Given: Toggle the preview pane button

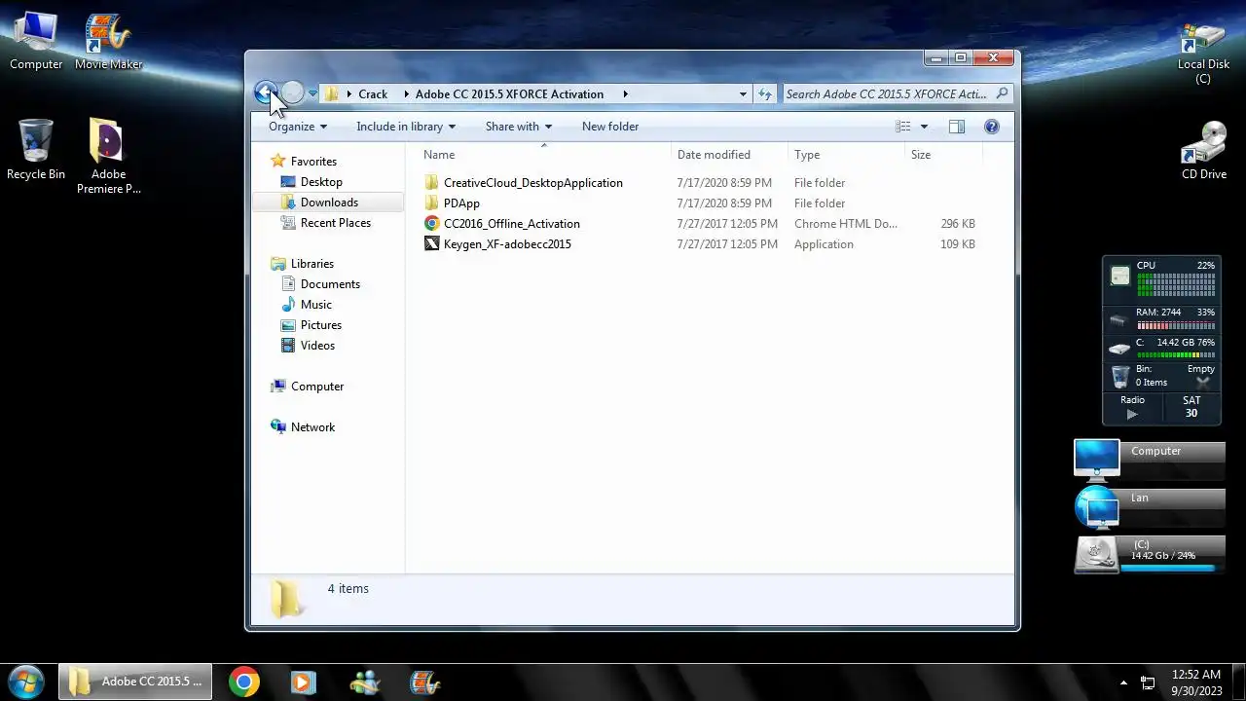Looking at the screenshot, I should 957,127.
